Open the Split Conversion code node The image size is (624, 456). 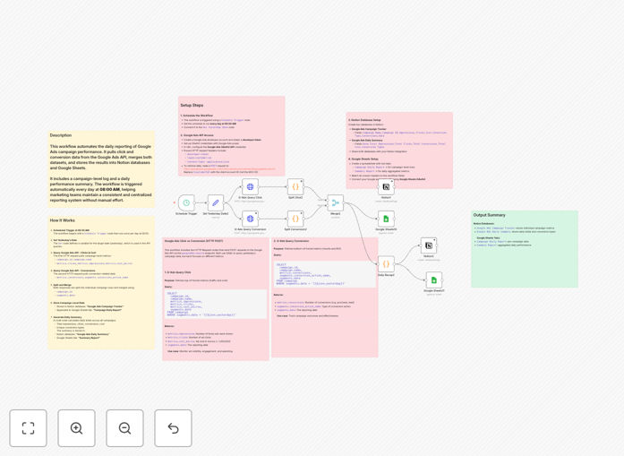click(295, 219)
